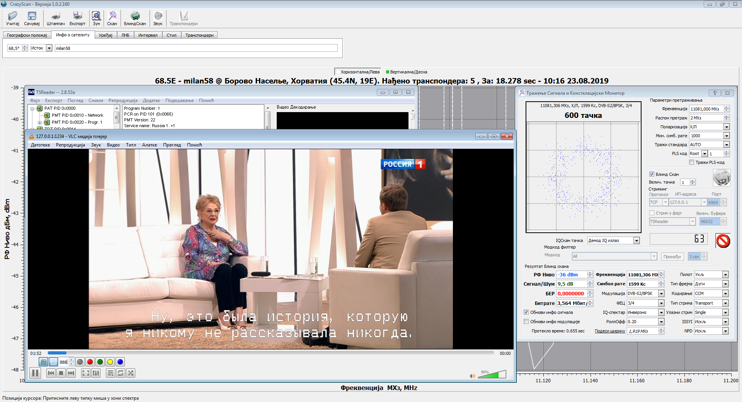Click VLC next media button
The height and width of the screenshot is (402, 742).
click(71, 373)
